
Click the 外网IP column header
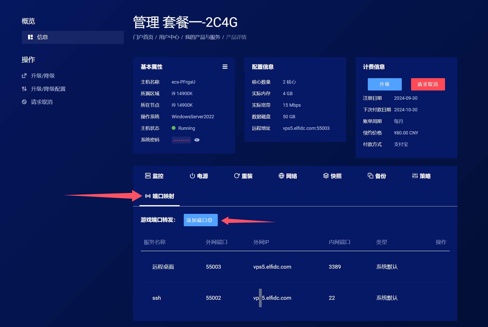(x=261, y=242)
